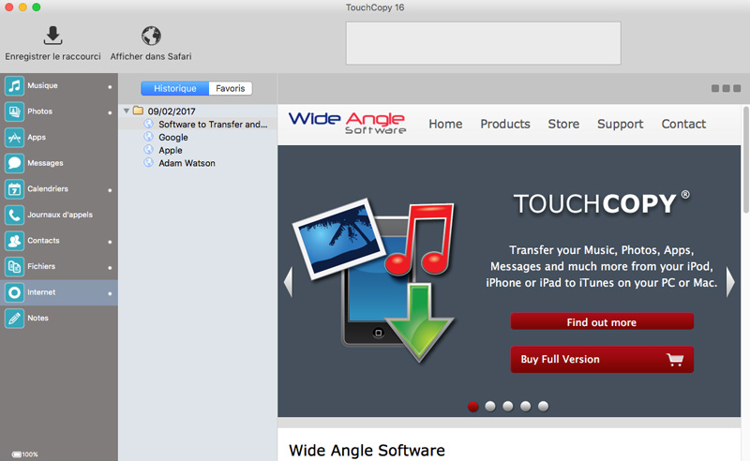This screenshot has width=750, height=461.
Task: Click the battery 100% status indicator
Action: pyautogui.click(x=25, y=454)
